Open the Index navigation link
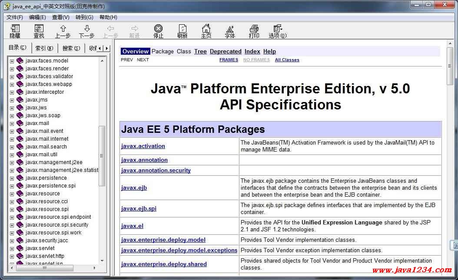 click(252, 51)
